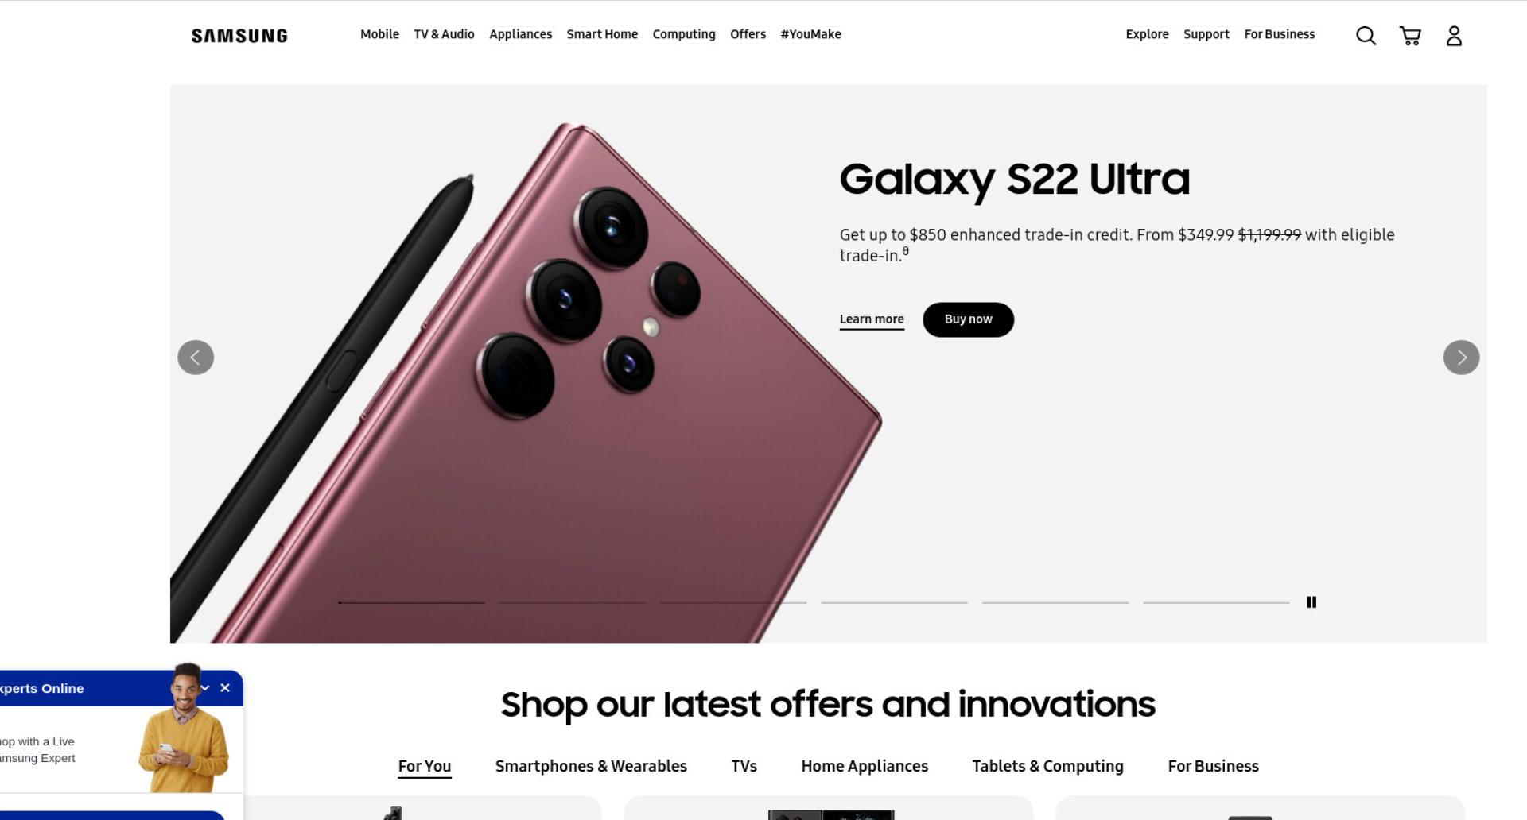Close the Experts Online chat widget
Screen dimensions: 1527x820
point(225,688)
